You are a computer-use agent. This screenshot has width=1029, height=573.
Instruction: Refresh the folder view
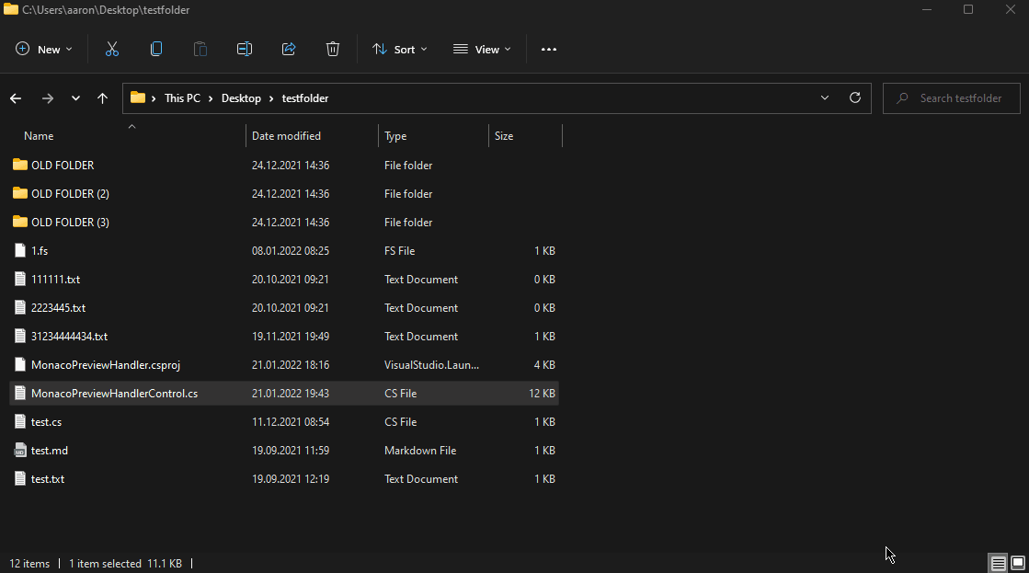[854, 97]
